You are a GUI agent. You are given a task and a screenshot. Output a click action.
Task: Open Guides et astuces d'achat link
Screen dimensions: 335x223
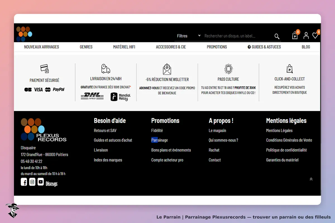(113, 140)
